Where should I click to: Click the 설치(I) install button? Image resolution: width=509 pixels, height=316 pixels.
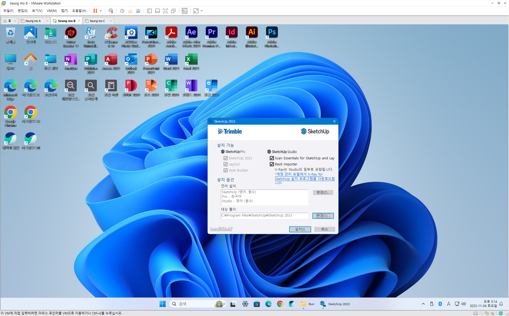pos(300,229)
